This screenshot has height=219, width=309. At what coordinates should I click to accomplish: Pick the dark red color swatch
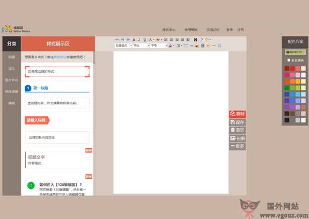pyautogui.click(x=287, y=69)
